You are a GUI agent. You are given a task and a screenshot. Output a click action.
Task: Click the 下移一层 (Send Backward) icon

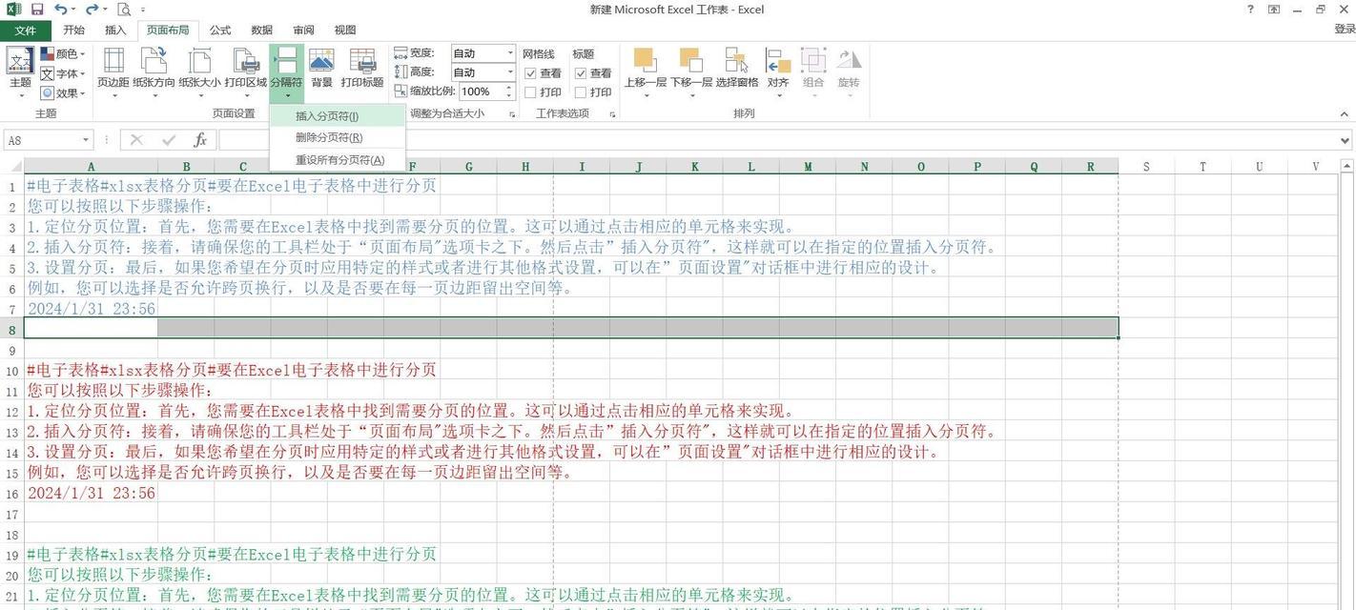tap(690, 62)
